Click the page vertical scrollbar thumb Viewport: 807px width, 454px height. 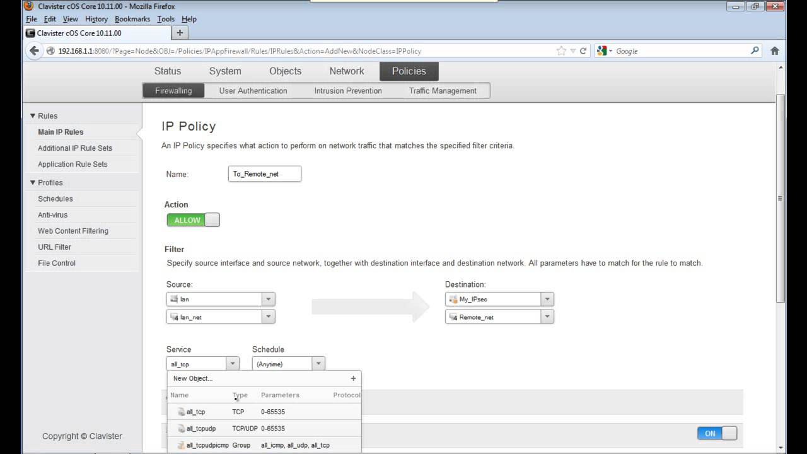pyautogui.click(x=781, y=199)
